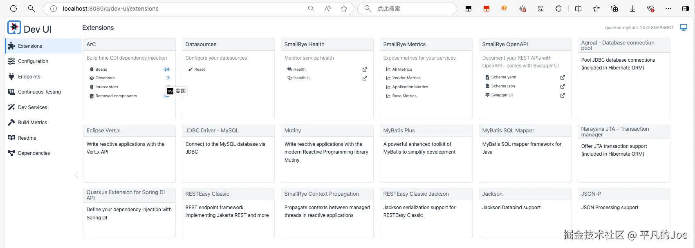
Task: Open the Readme sidebar item
Action: pos(43,138)
